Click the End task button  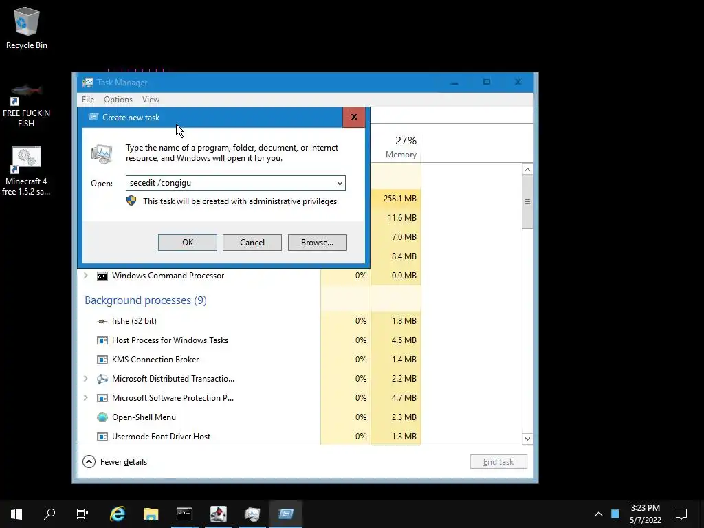point(498,461)
